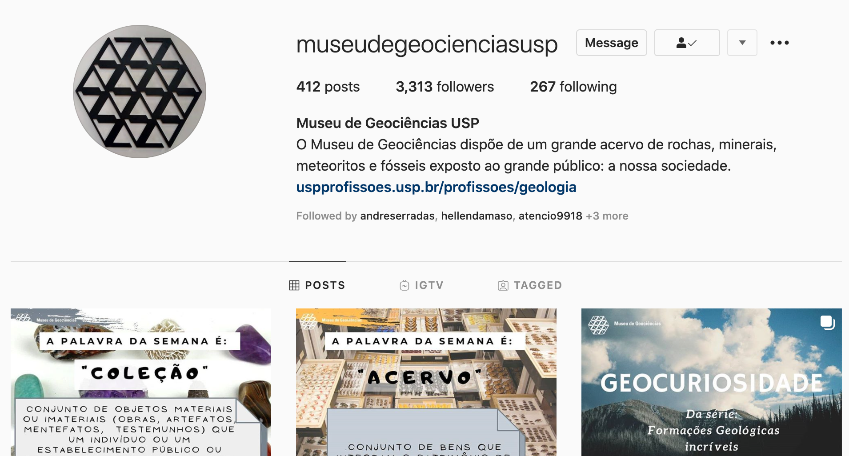849x456 pixels.
Task: Click the Message button
Action: (x=611, y=43)
